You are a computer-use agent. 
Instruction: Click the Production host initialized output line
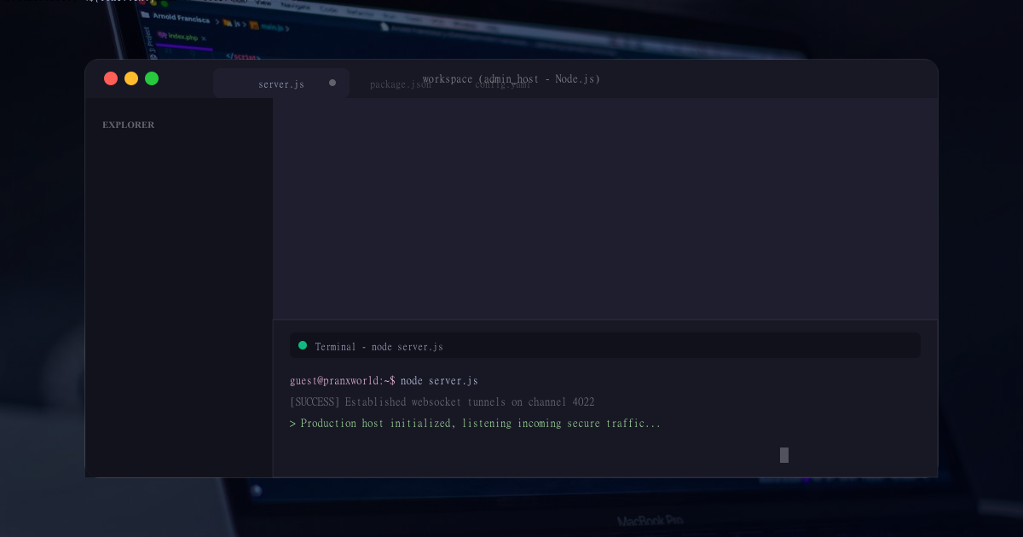(475, 423)
